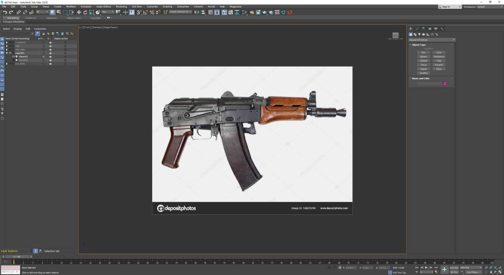The width and height of the screenshot is (504, 275).
Task: Show hidden Plane002 via its eye icon
Action: pos(14,60)
